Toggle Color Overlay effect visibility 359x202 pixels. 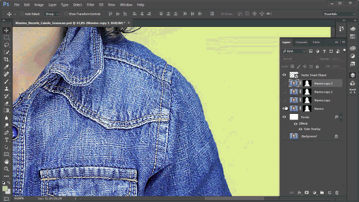(x=301, y=129)
